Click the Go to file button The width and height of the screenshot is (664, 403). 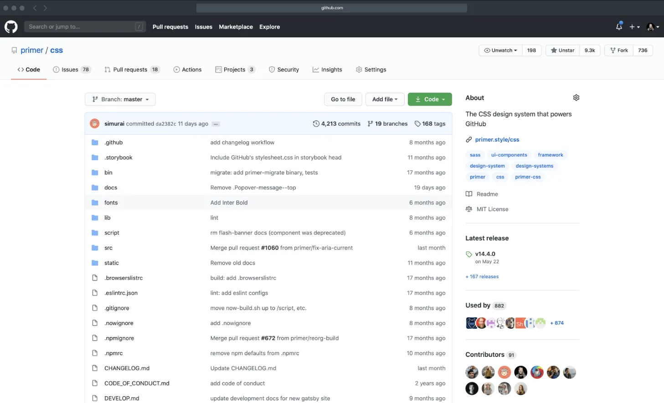(343, 99)
